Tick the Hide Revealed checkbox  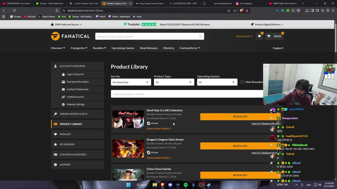(242, 82)
